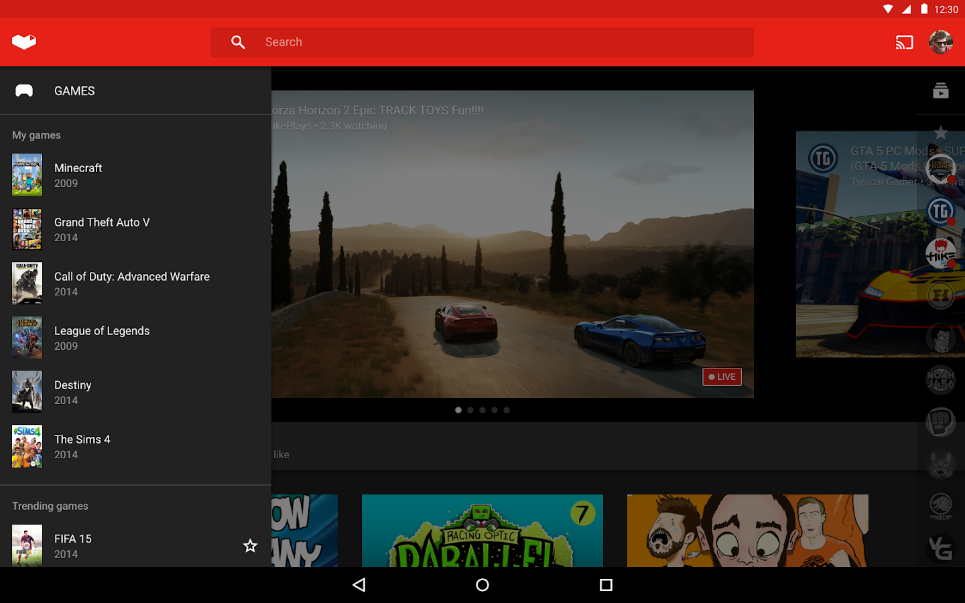Play the Forza Horizon 2 featured stream

tap(513, 244)
